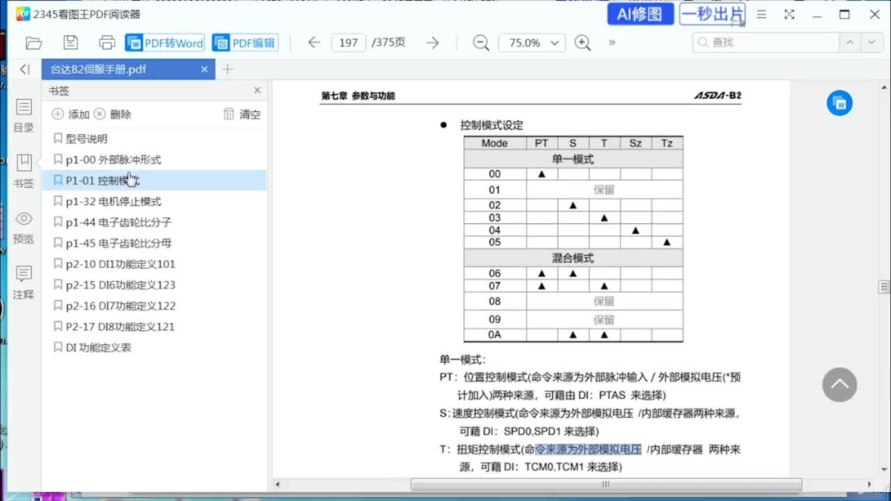
Task: Click the 控制模式设定 heading text
Action: [x=491, y=125]
